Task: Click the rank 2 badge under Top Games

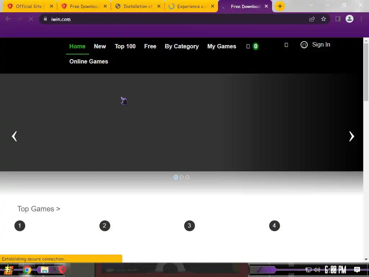Action: [105, 226]
